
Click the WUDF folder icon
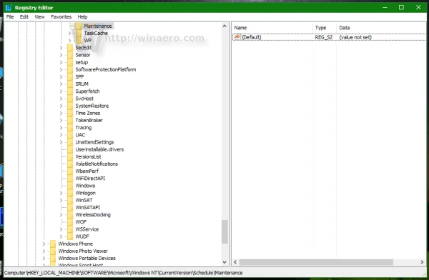(70, 236)
